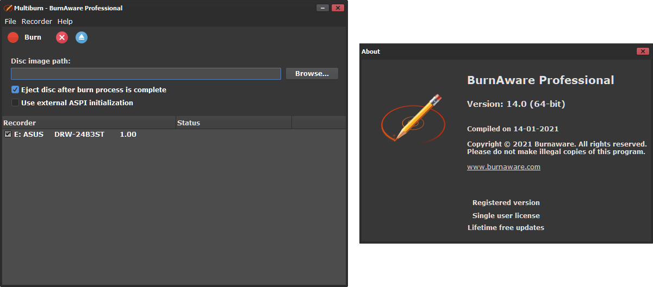Click the 1.00 firmware version value
Viewport: 653px width, 287px height.
pos(128,134)
